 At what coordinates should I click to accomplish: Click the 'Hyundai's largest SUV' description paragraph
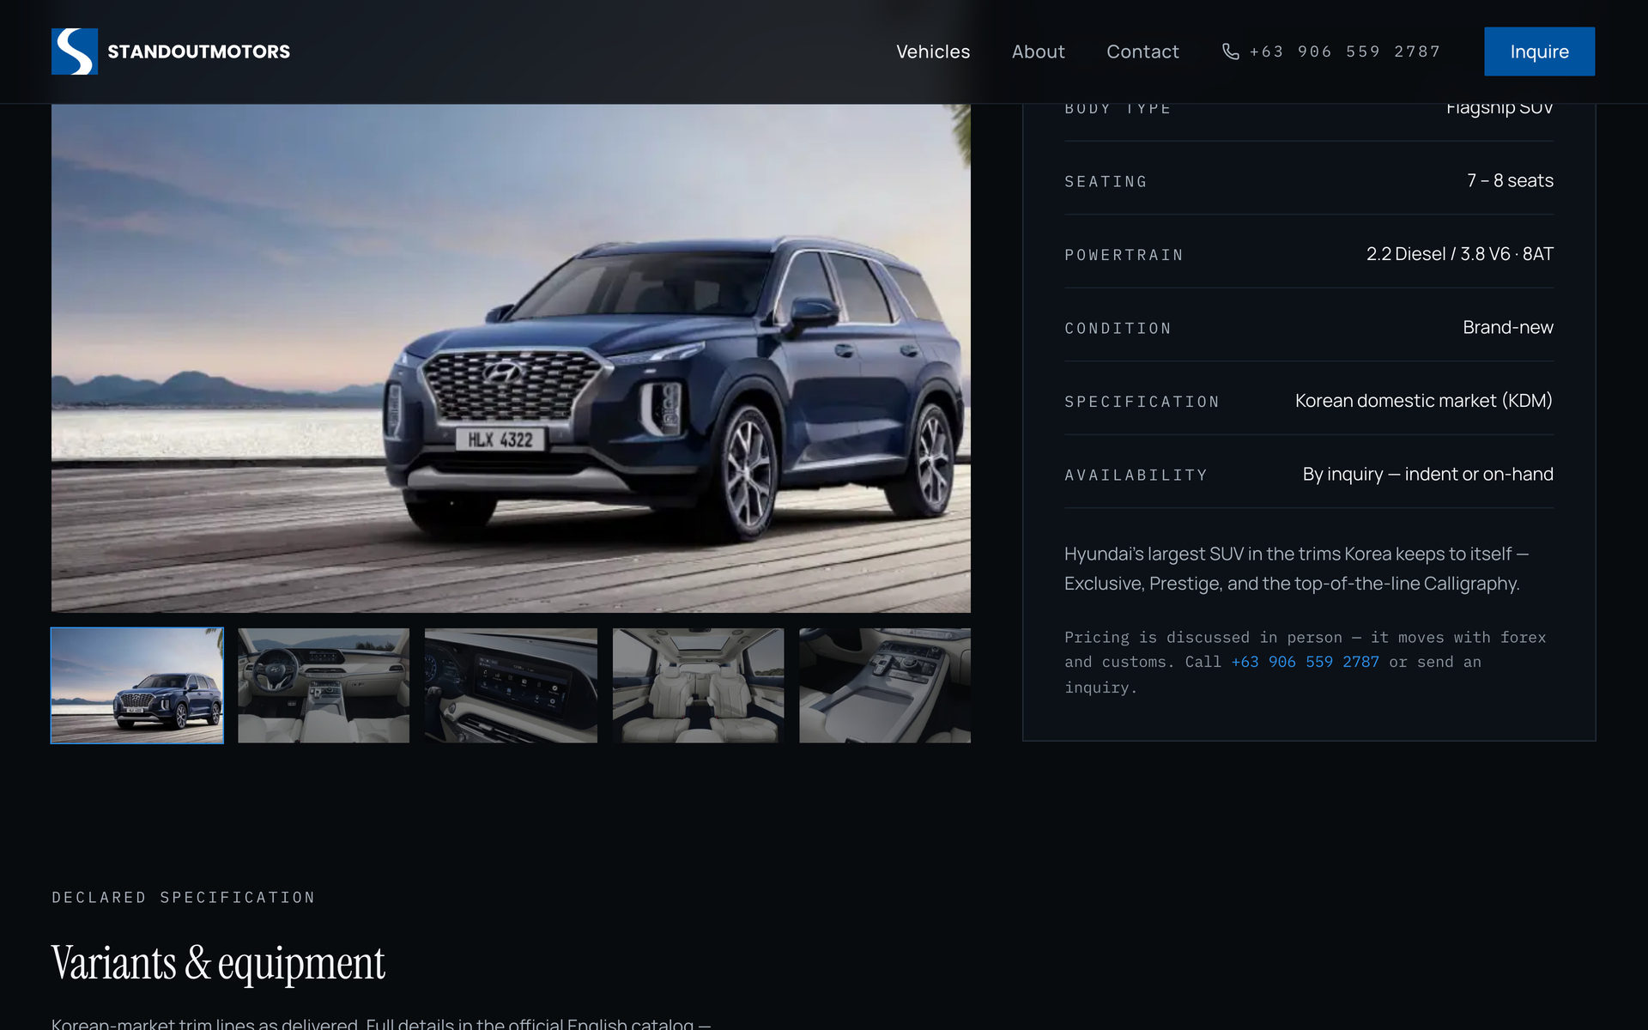(1296, 568)
